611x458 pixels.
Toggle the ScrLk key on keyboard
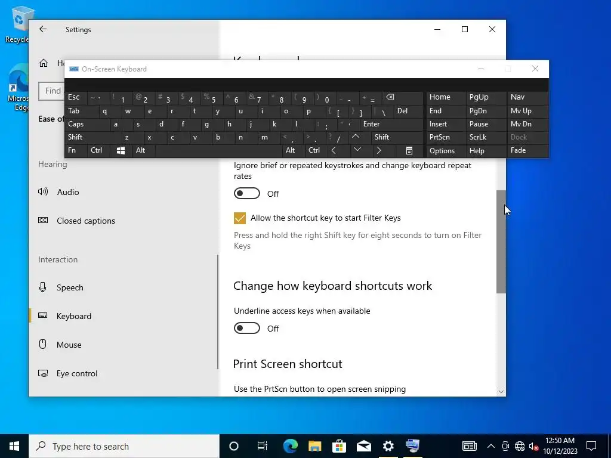486,137
